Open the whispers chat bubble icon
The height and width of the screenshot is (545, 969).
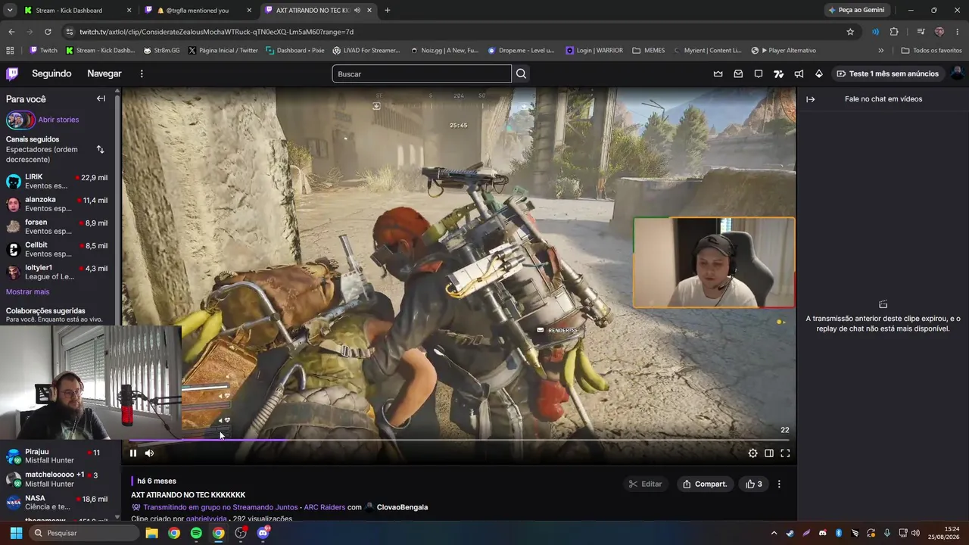[x=759, y=73]
